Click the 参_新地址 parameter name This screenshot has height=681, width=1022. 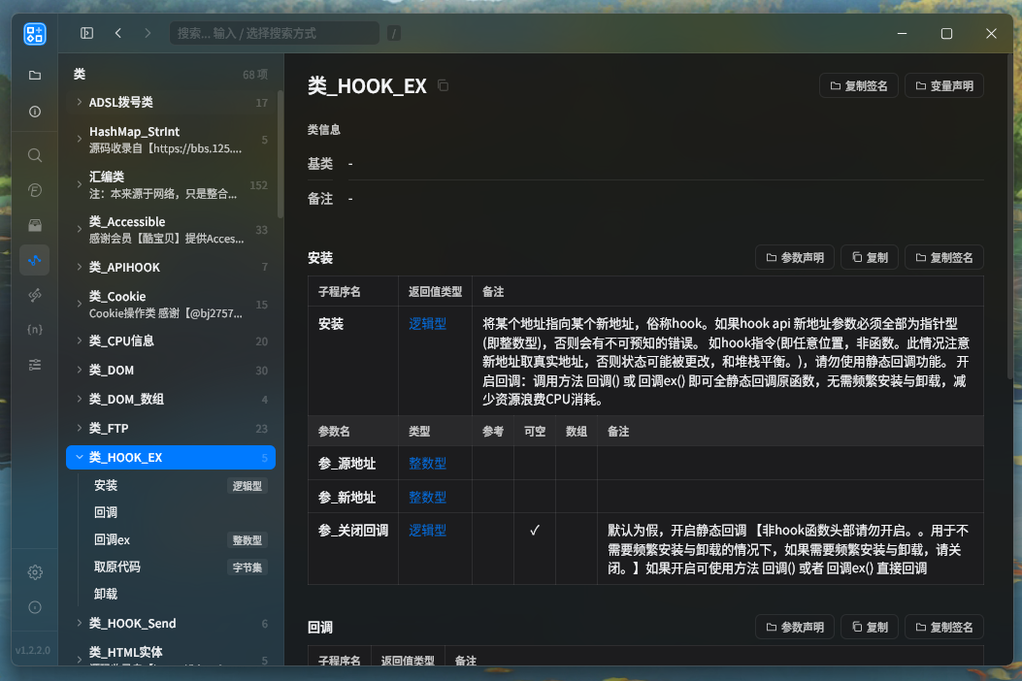(x=346, y=498)
